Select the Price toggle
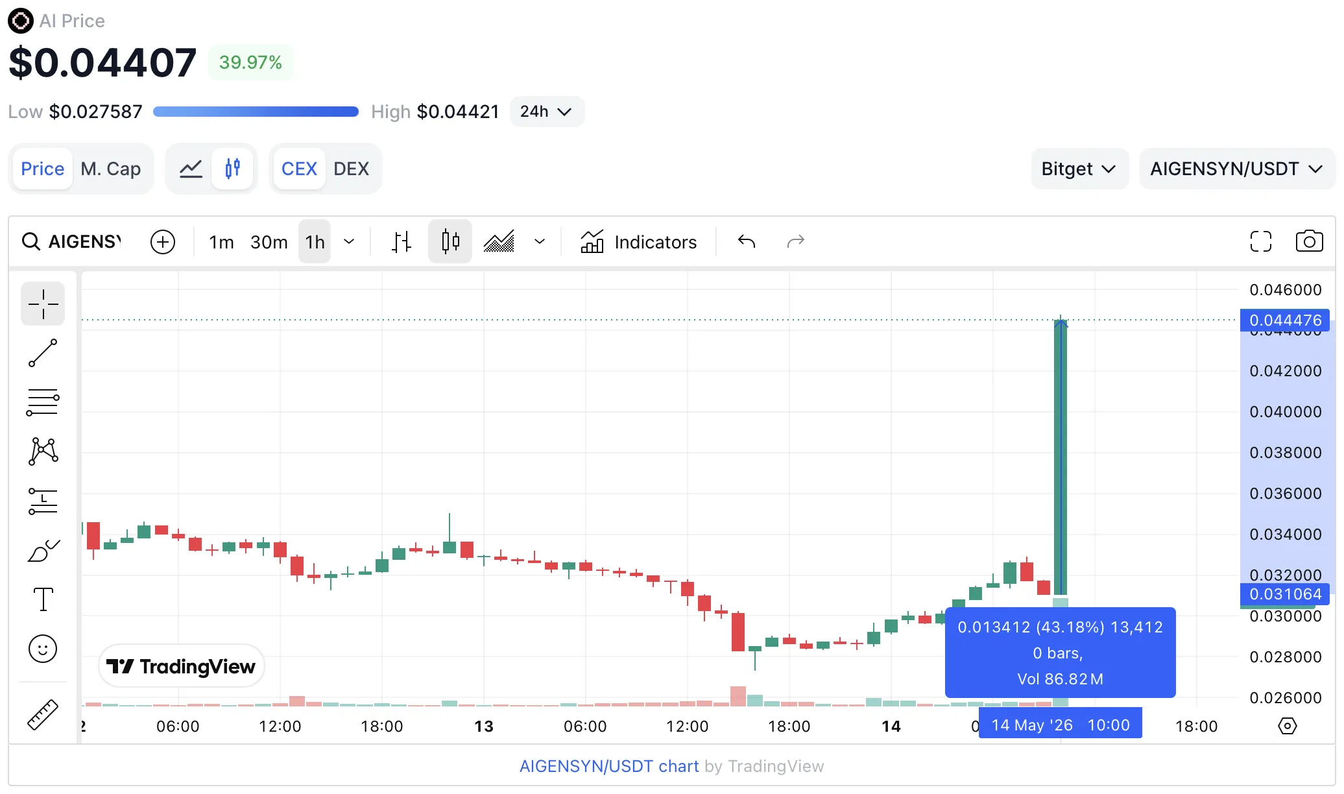The height and width of the screenshot is (794, 1344). [43, 169]
